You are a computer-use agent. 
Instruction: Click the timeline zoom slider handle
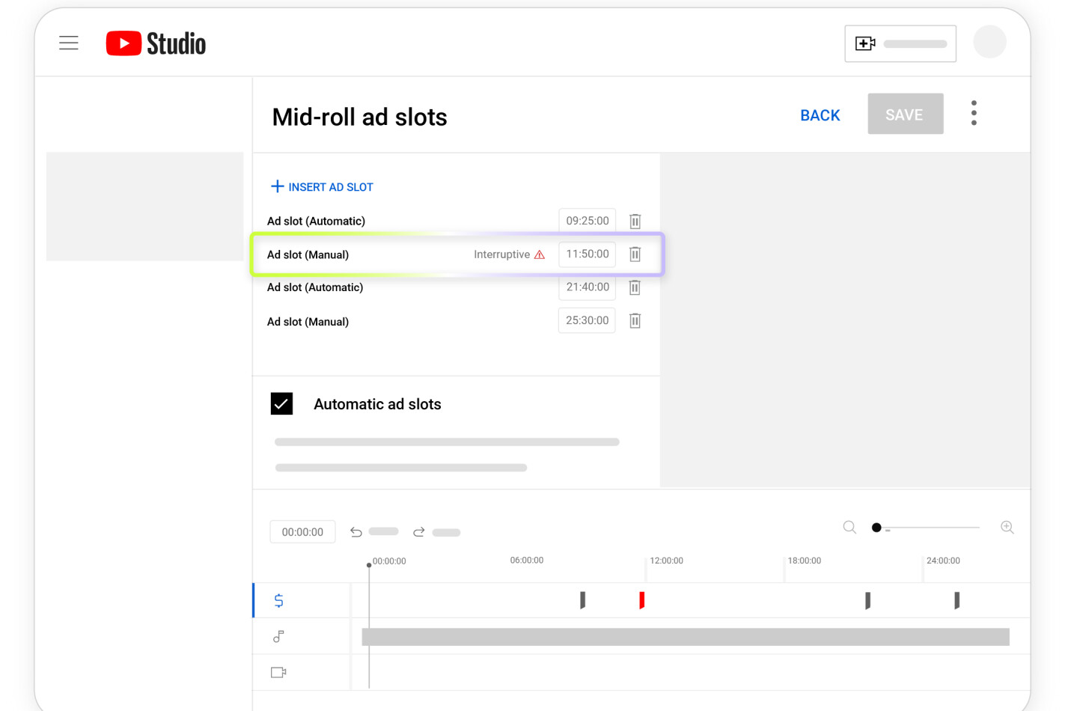coord(876,528)
